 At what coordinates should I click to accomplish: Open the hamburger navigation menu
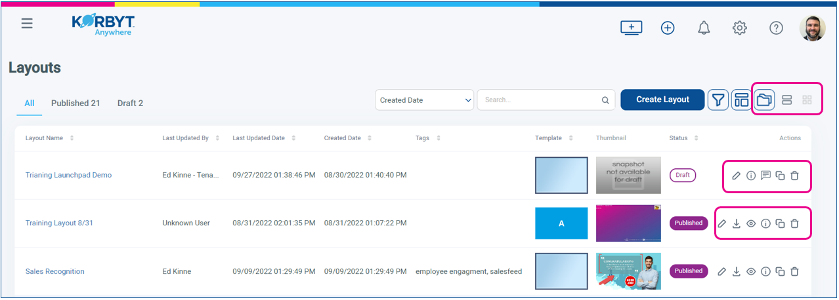tap(27, 24)
